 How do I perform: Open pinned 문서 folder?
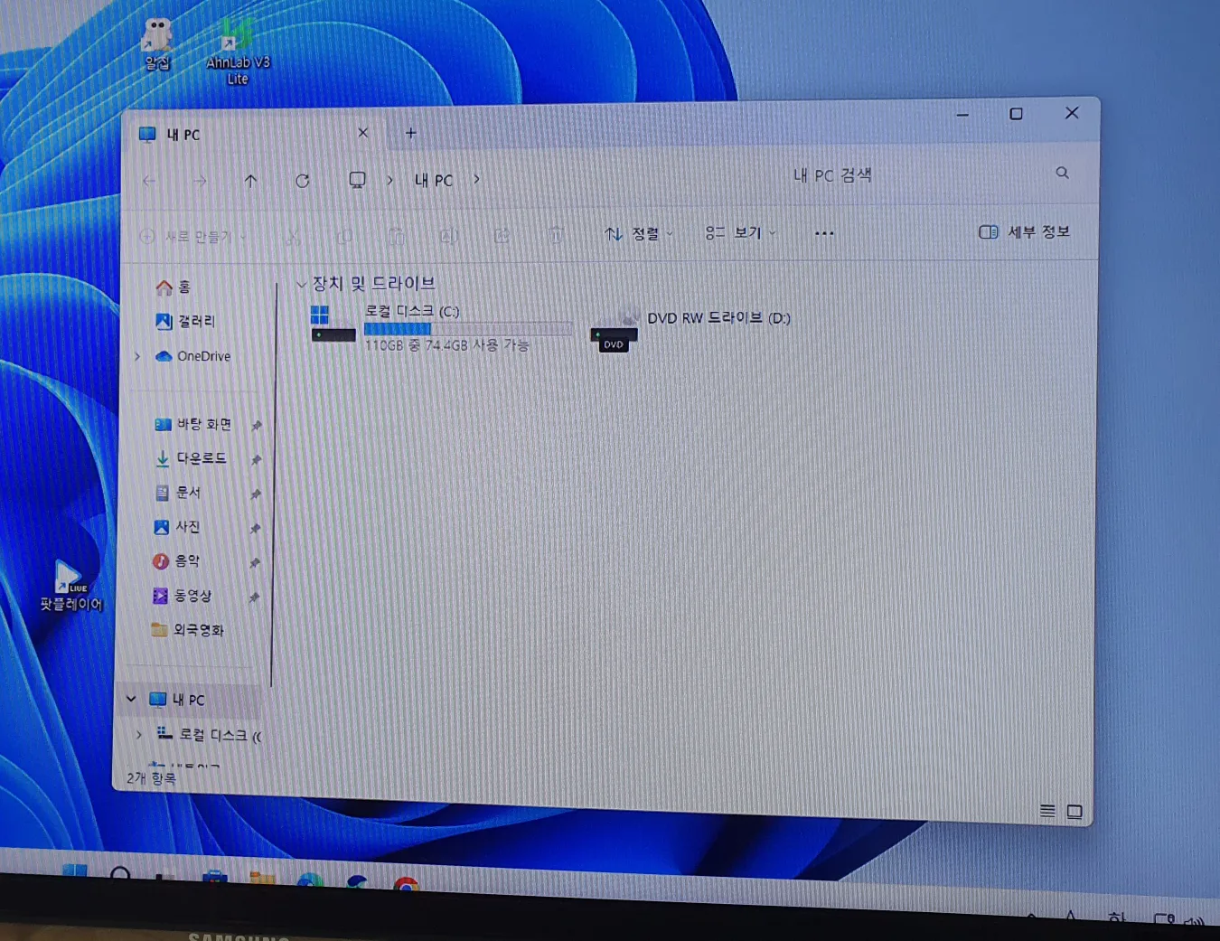pos(177,493)
